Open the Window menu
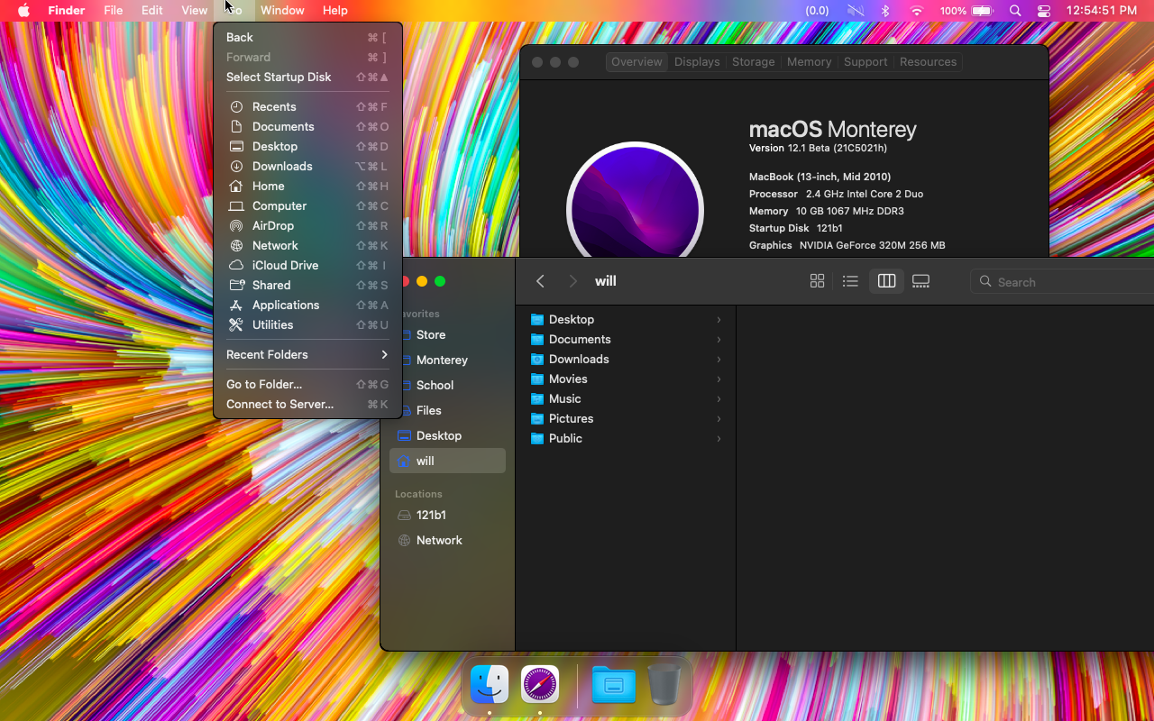 coord(282,11)
